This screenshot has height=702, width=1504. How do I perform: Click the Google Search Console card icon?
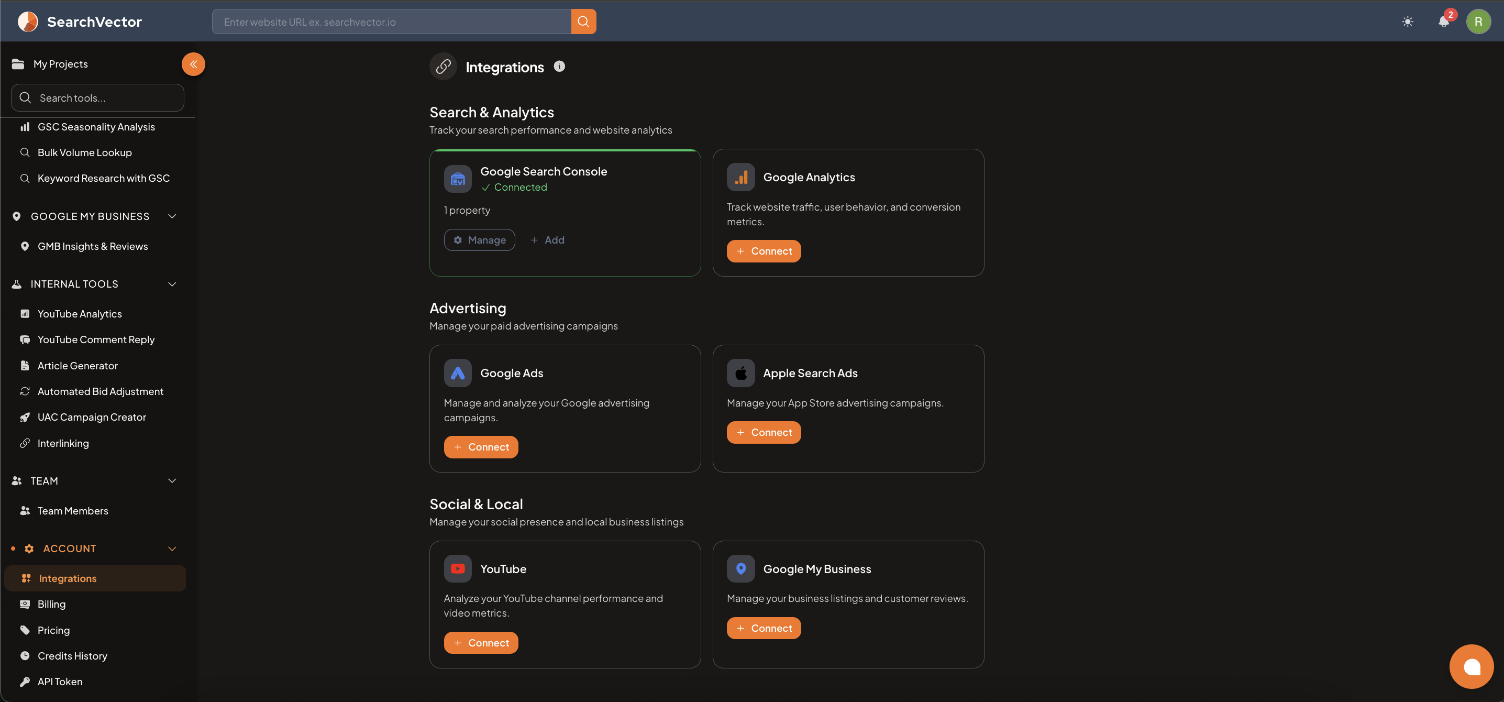[x=458, y=179]
